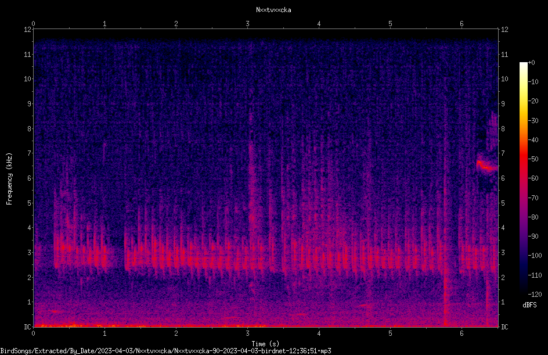Click the DC label on left axis

click(28, 327)
